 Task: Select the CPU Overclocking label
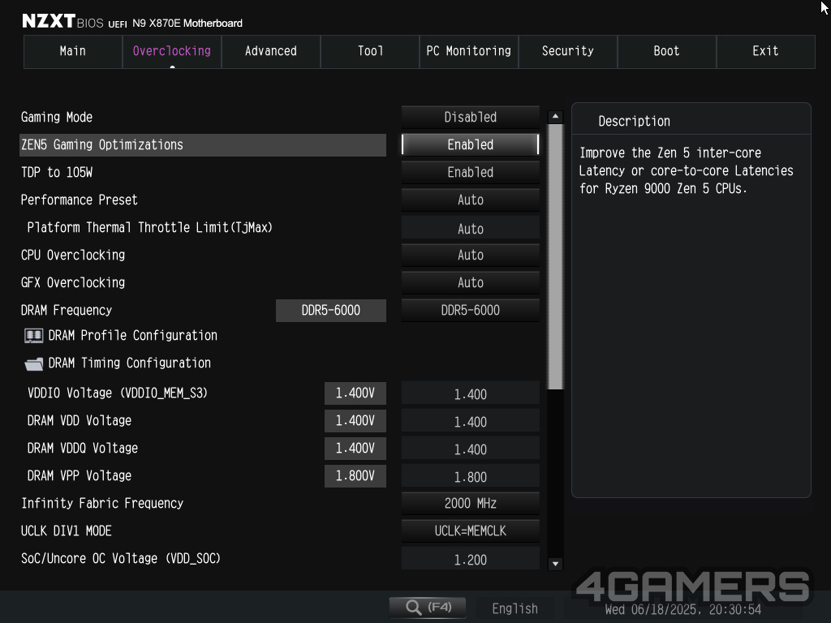(x=72, y=255)
